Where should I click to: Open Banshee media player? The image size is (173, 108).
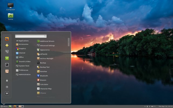point(43,72)
